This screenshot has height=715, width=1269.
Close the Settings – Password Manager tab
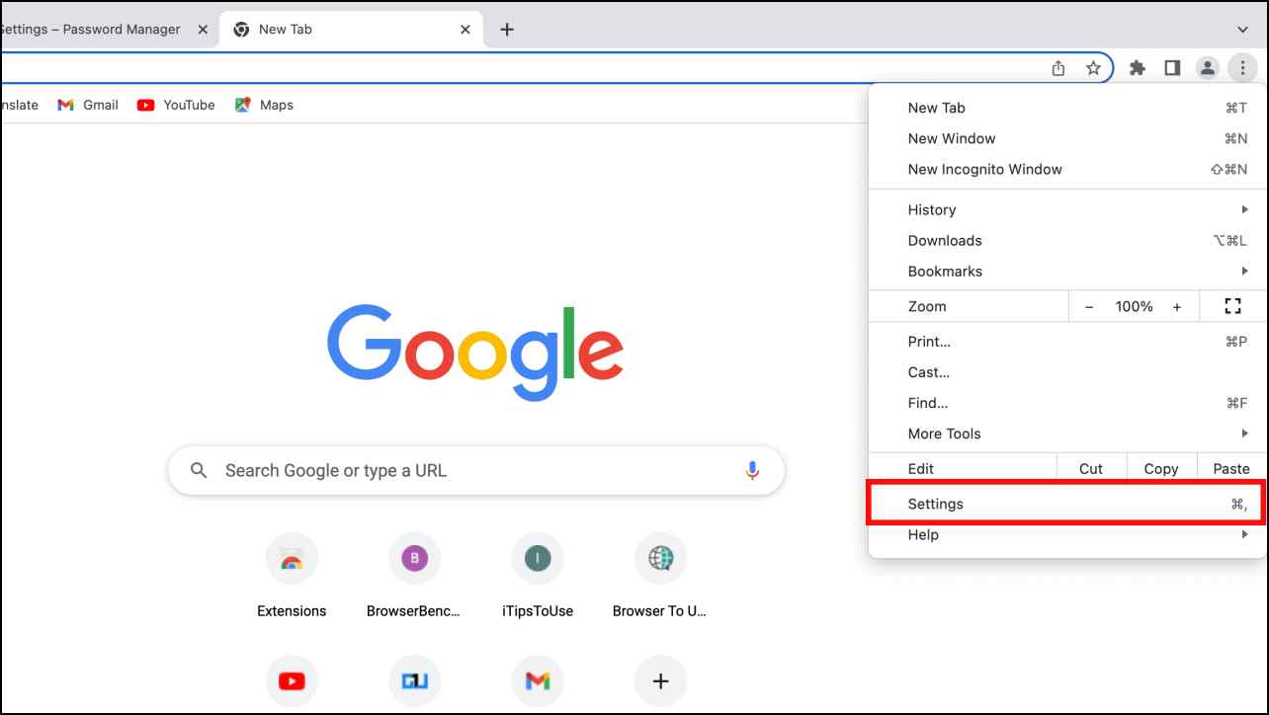click(x=203, y=30)
